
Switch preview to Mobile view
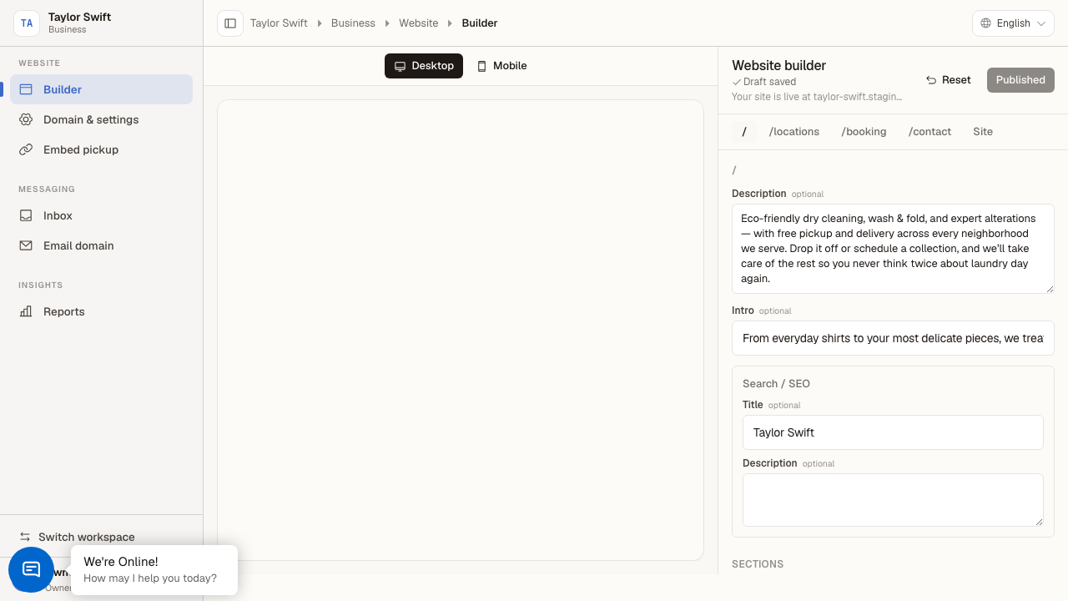click(x=501, y=66)
